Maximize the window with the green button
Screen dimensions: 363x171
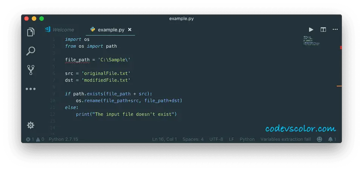(x=42, y=19)
